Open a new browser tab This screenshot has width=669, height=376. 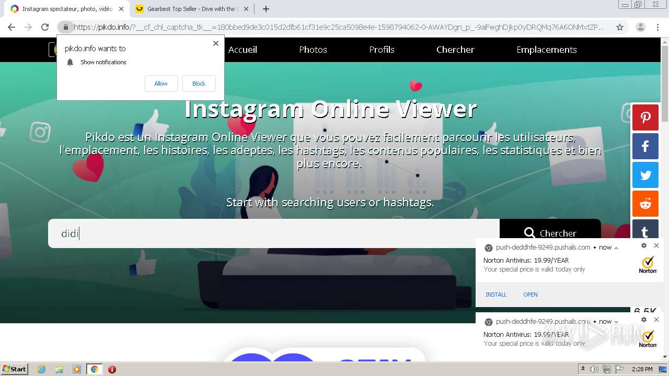(266, 9)
